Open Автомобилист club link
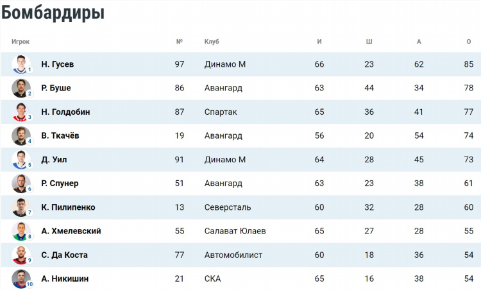Viewport: 481px width, 290px height. coord(233,255)
